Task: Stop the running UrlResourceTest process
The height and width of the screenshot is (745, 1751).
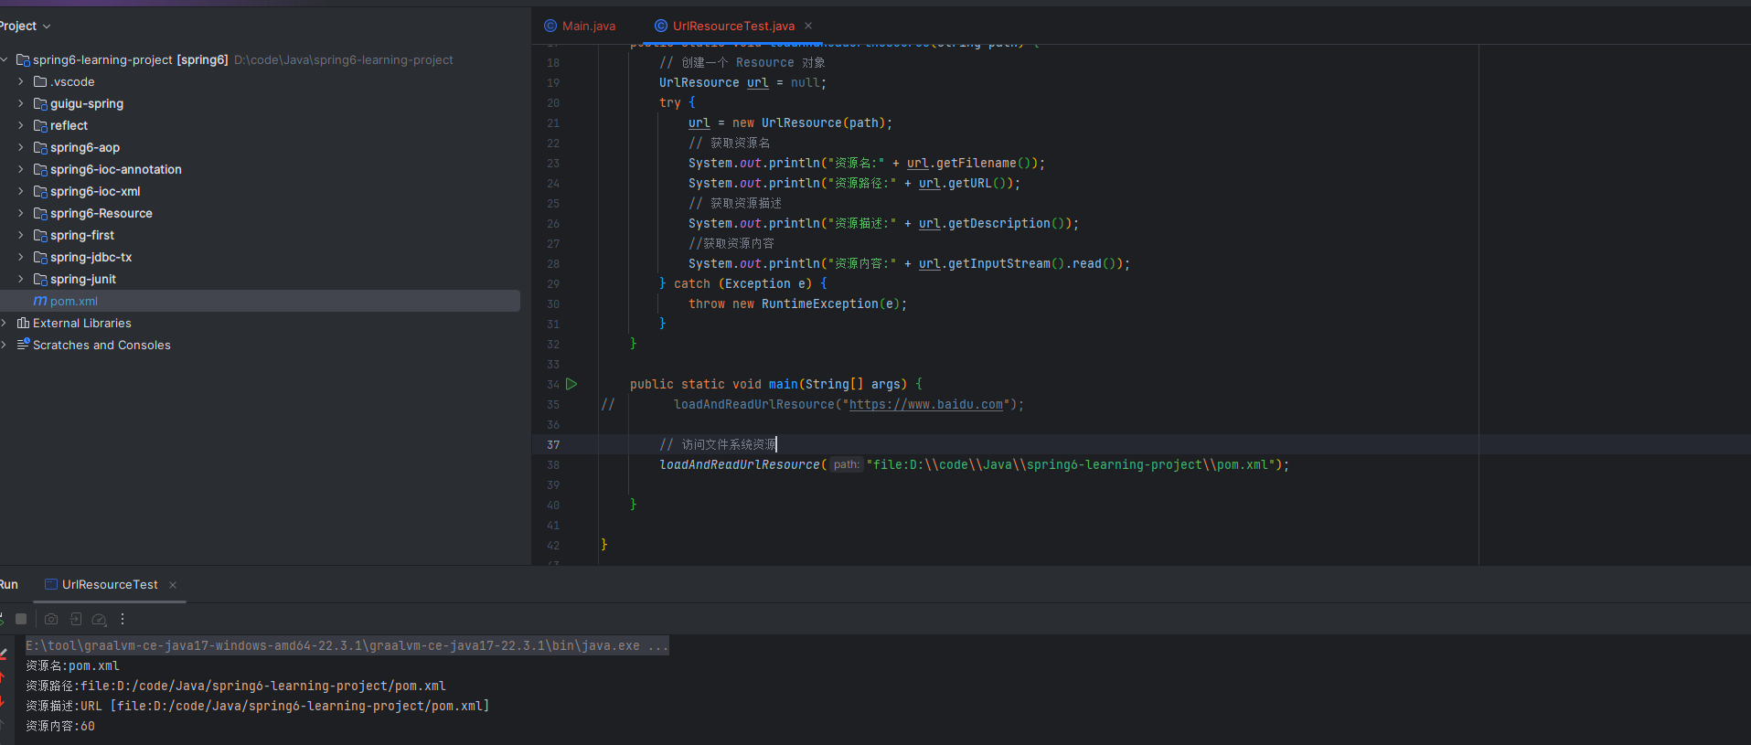Action: 21,619
